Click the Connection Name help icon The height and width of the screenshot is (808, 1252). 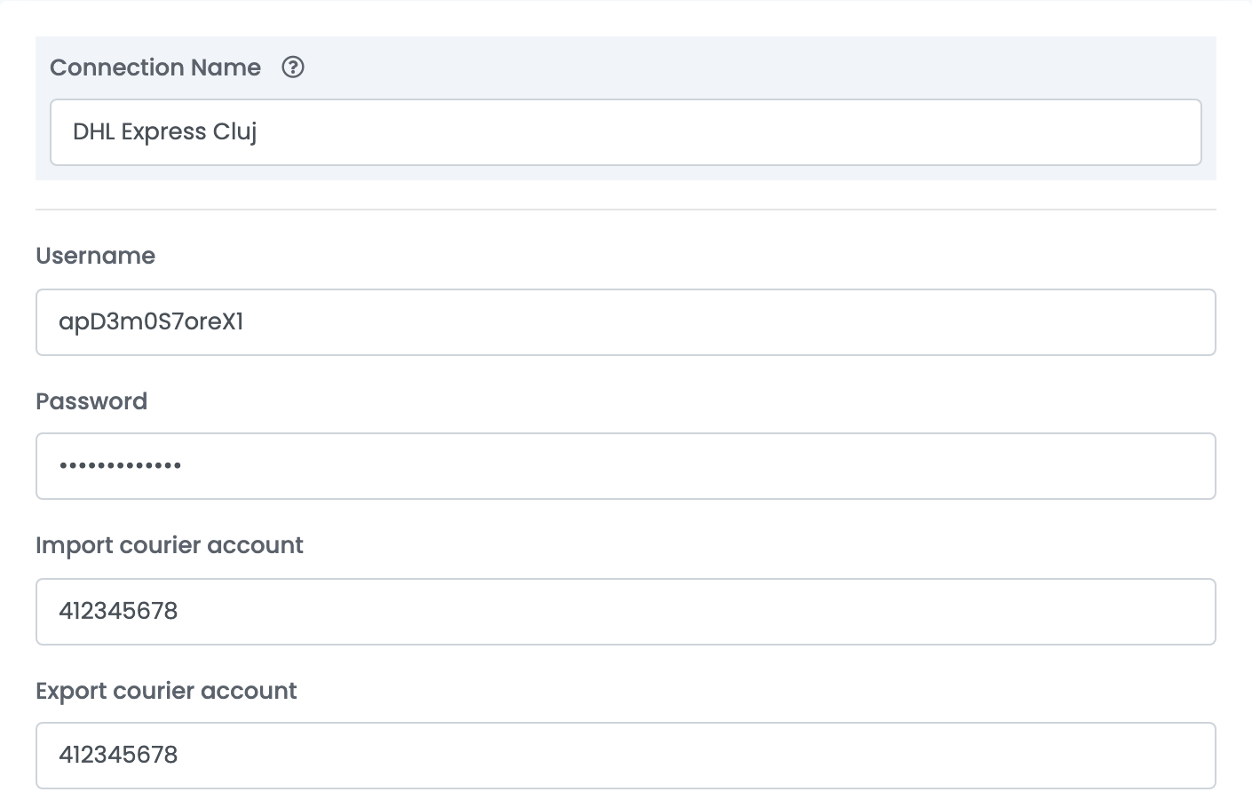click(293, 67)
